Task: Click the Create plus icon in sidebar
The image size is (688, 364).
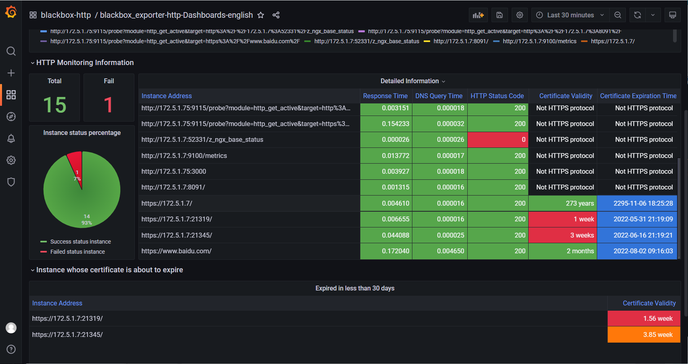Action: tap(11, 73)
